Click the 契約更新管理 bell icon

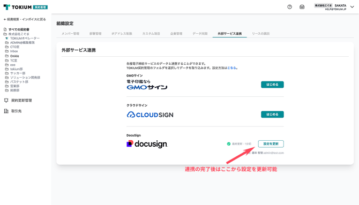coord(6,101)
